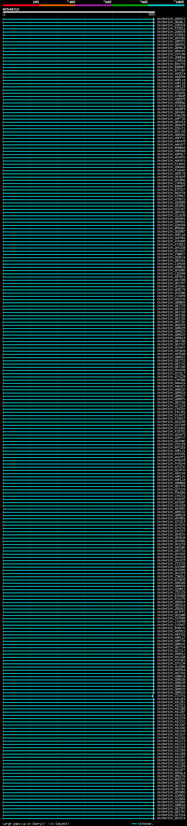The width and height of the screenshot is (187, 826).
Task: Open hit UniRef100_Q3EA24
Action: 171,25
